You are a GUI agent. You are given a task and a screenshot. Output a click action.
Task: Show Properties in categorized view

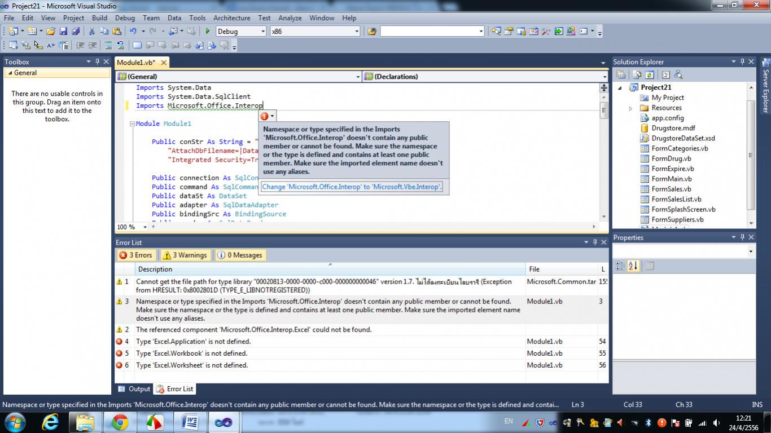point(620,266)
